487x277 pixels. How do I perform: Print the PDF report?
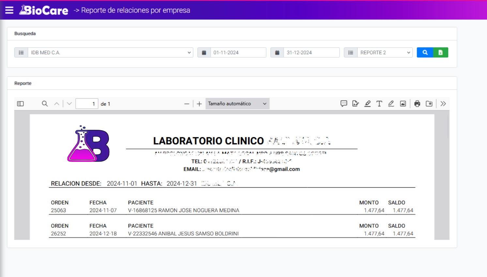tap(417, 104)
